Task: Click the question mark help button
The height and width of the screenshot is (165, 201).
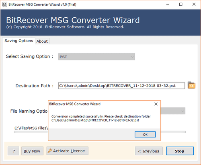Action: pyautogui.click(x=13, y=151)
